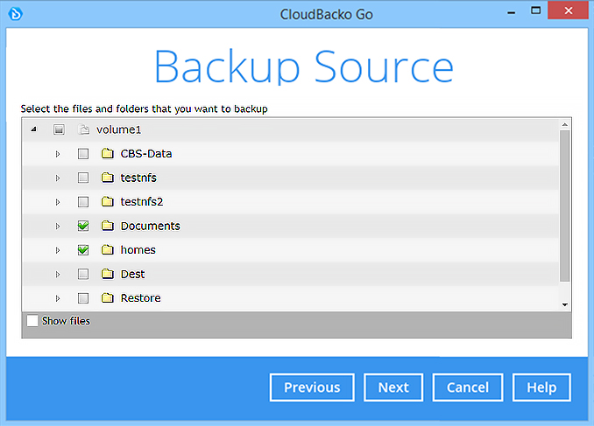The height and width of the screenshot is (426, 594).
Task: Expand the testnfs2 folder
Action: point(58,202)
